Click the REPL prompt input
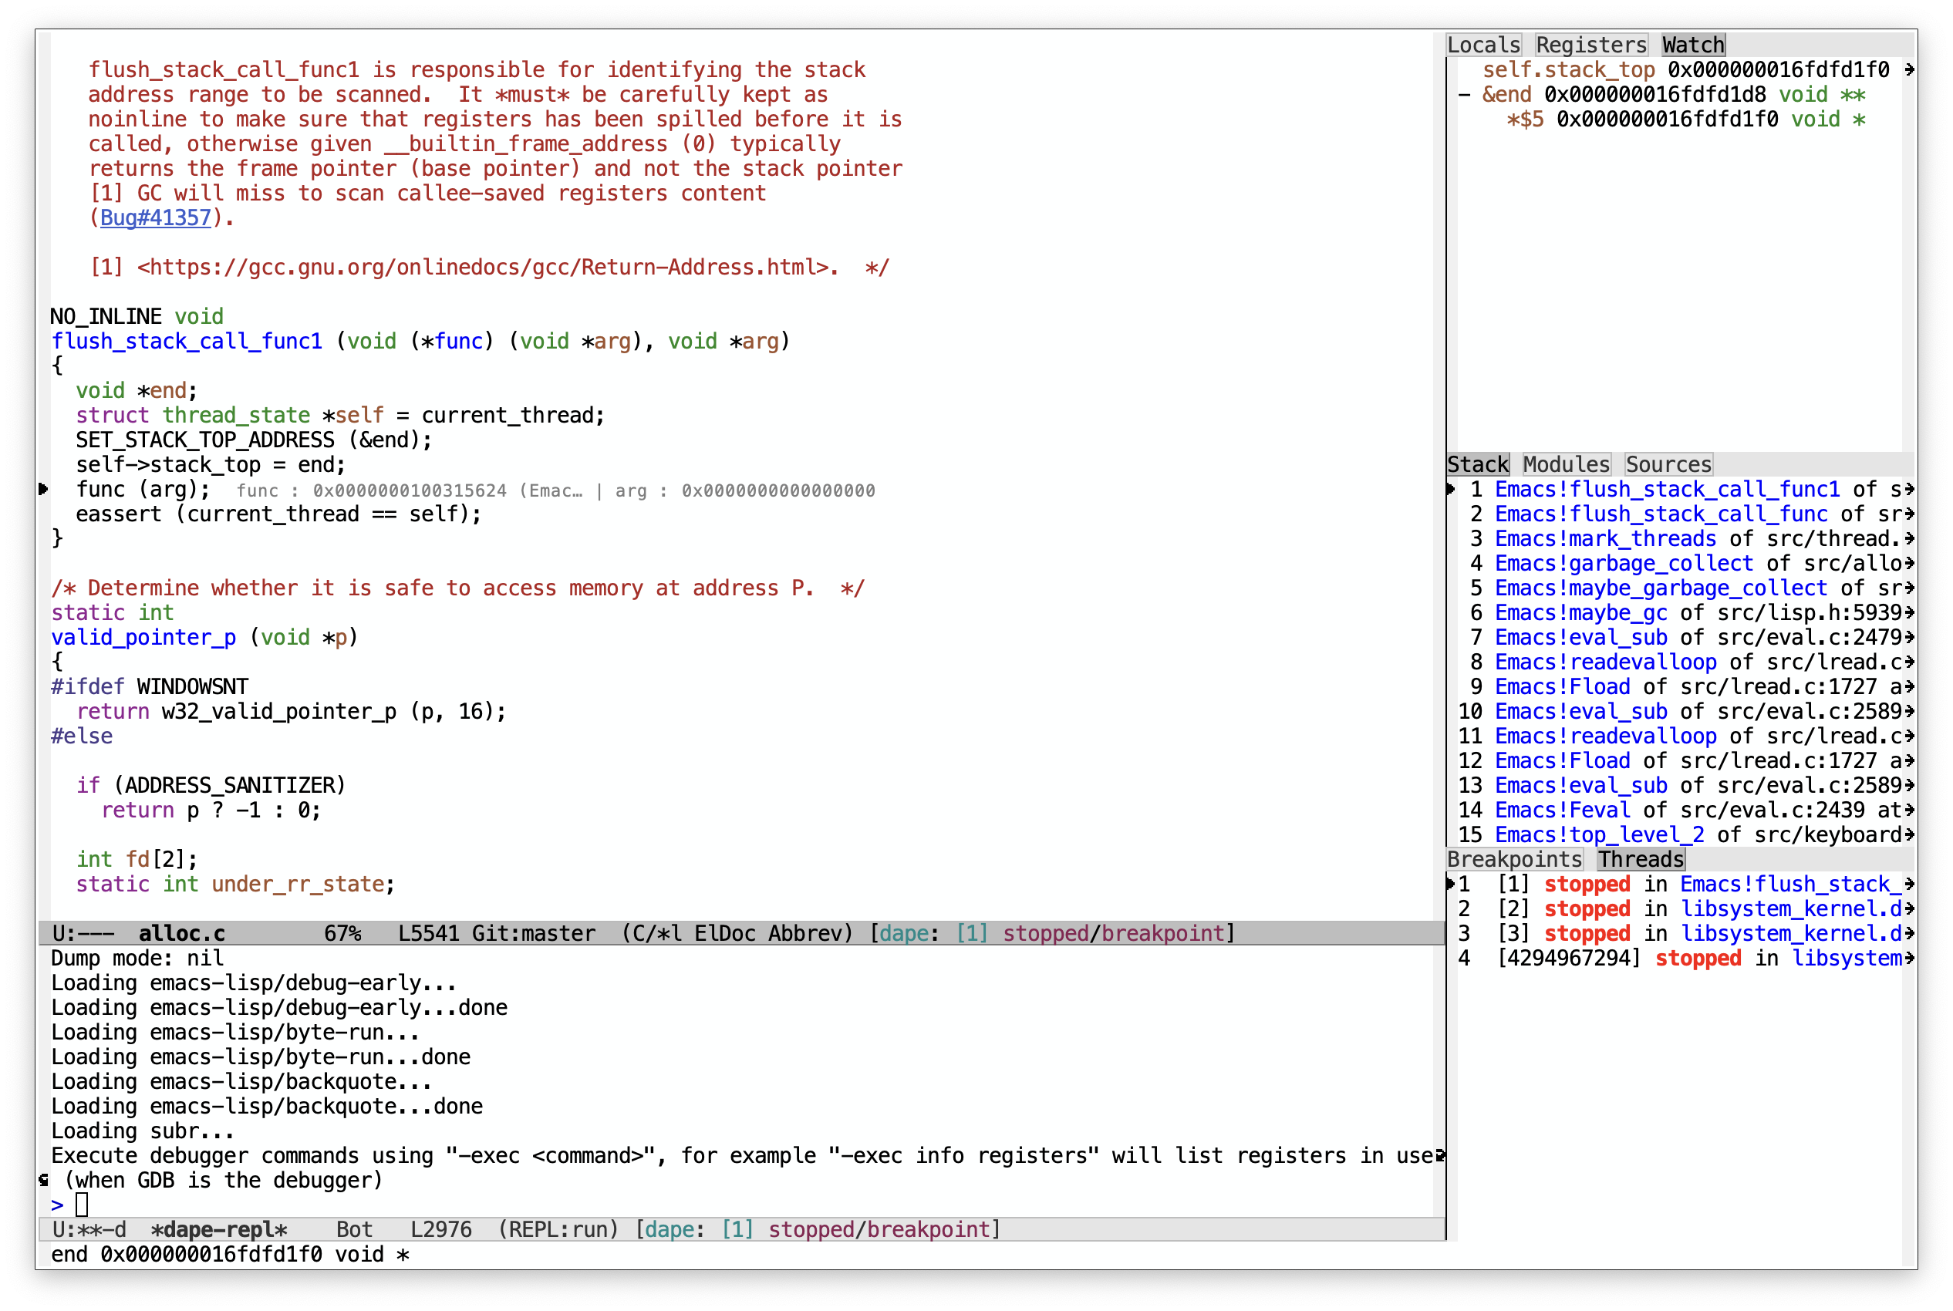Viewport: 1953px width, 1311px height. 82,1205
